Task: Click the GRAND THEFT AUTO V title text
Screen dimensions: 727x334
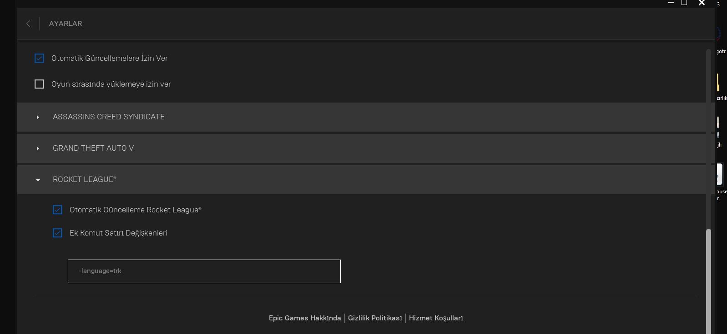Action: 93,148
